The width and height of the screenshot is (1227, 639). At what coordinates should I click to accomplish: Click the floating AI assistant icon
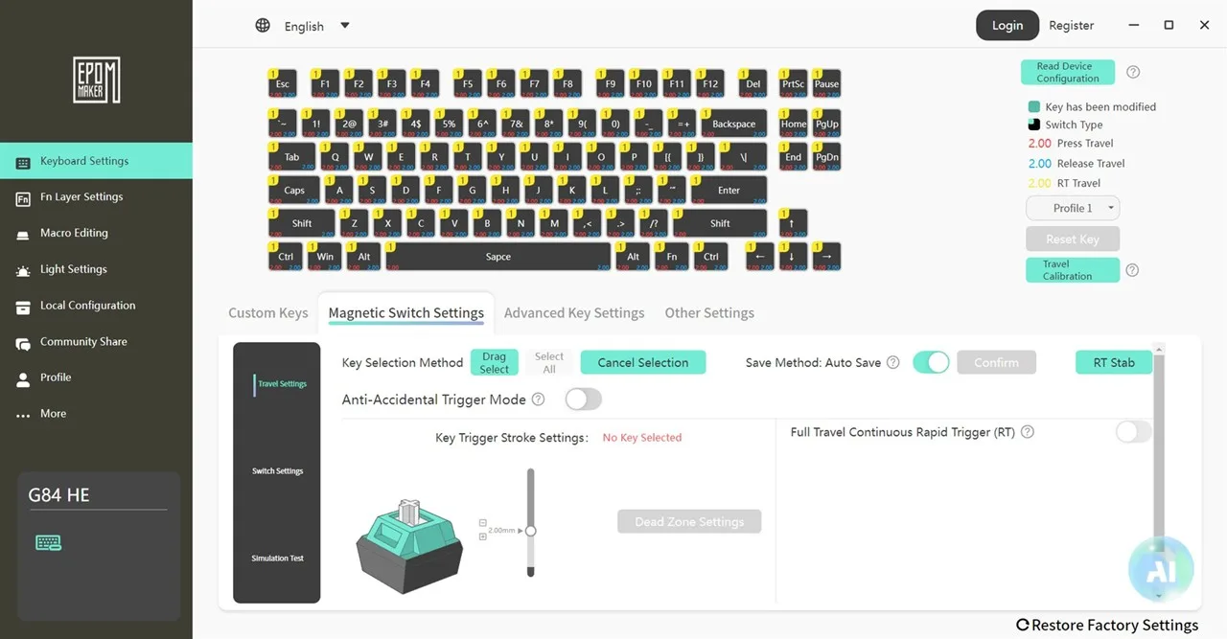[x=1160, y=569]
